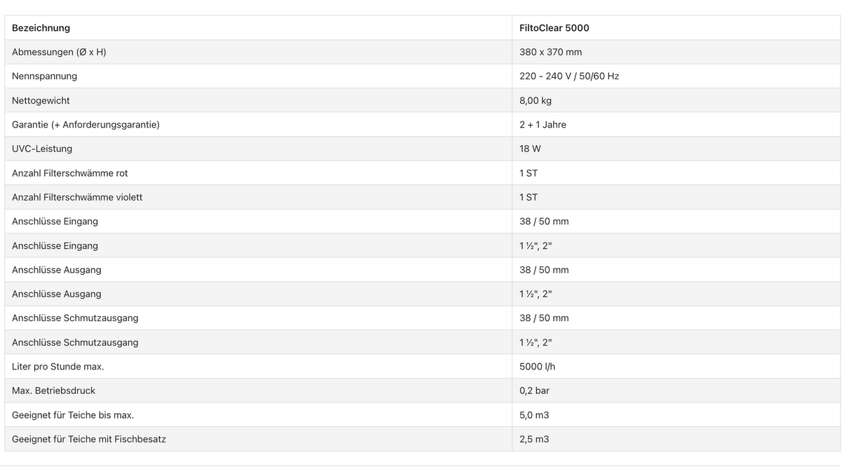851x474 pixels.
Task: Click the "UVC-Leistung" row label
Action: tap(42, 149)
